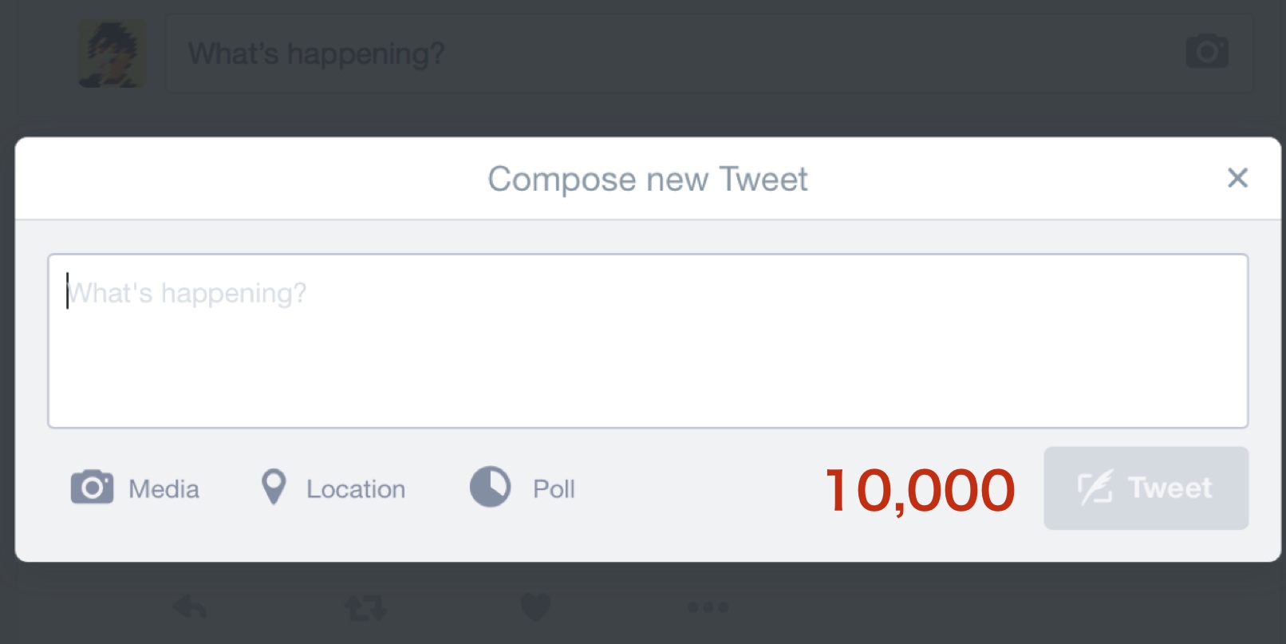This screenshot has height=644, width=1286.
Task: Open the ellipsis more-options icon
Action: 708,606
